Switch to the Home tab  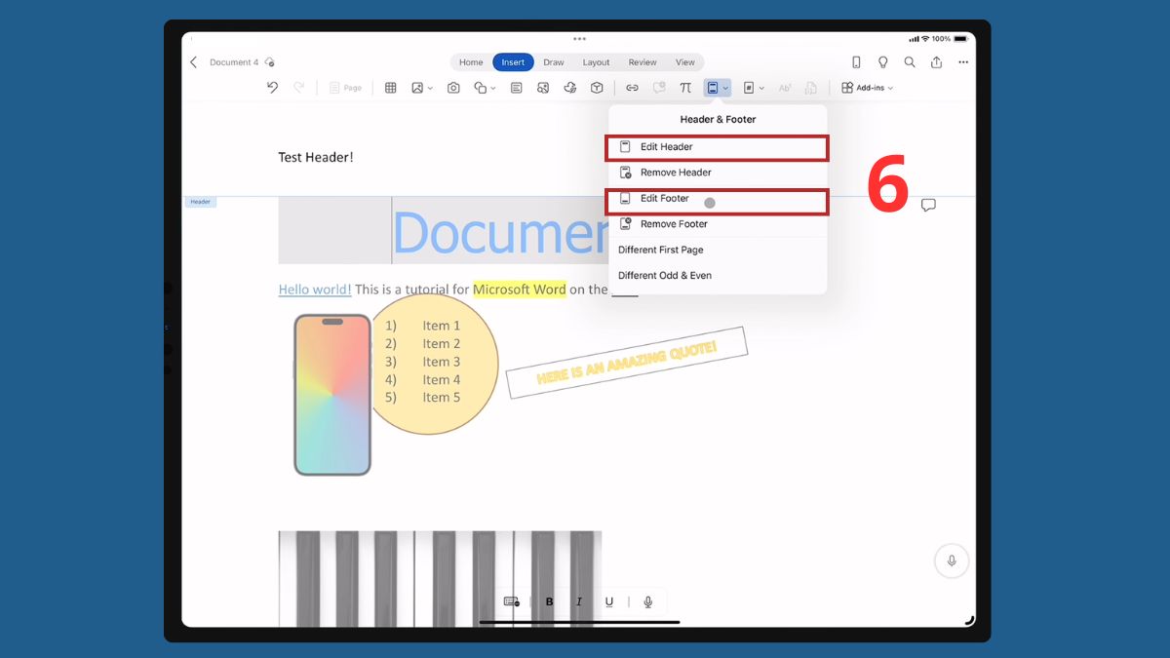click(x=471, y=62)
